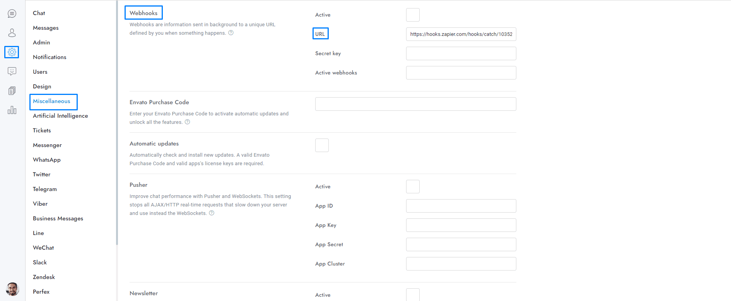The width and height of the screenshot is (731, 301).
Task: Select the Miscellaneous settings tab
Action: [x=51, y=101]
